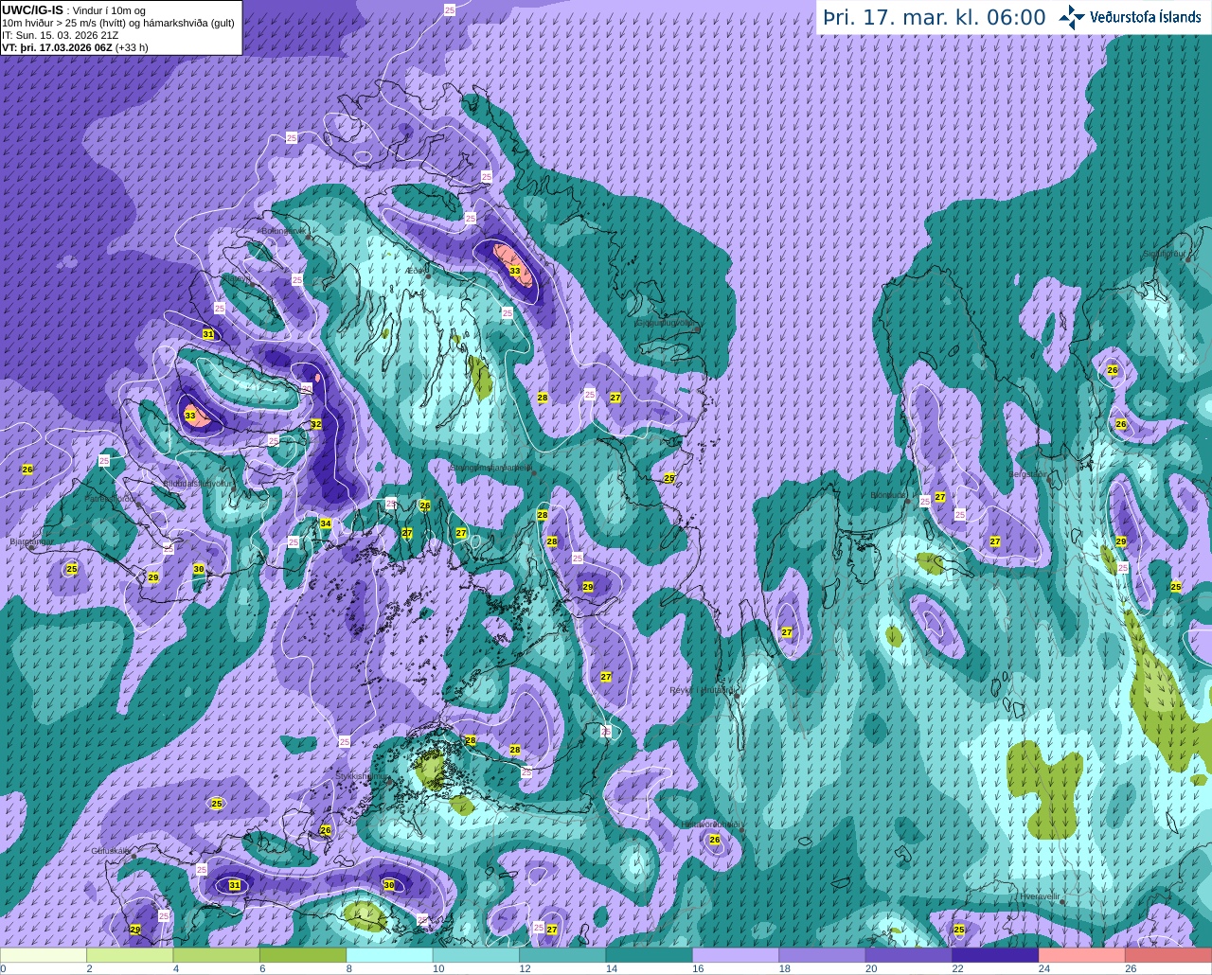This screenshot has height=975, width=1212.
Task: Click the yellow 26 gust marker beside Holtavörðuheiði
Action: [715, 840]
